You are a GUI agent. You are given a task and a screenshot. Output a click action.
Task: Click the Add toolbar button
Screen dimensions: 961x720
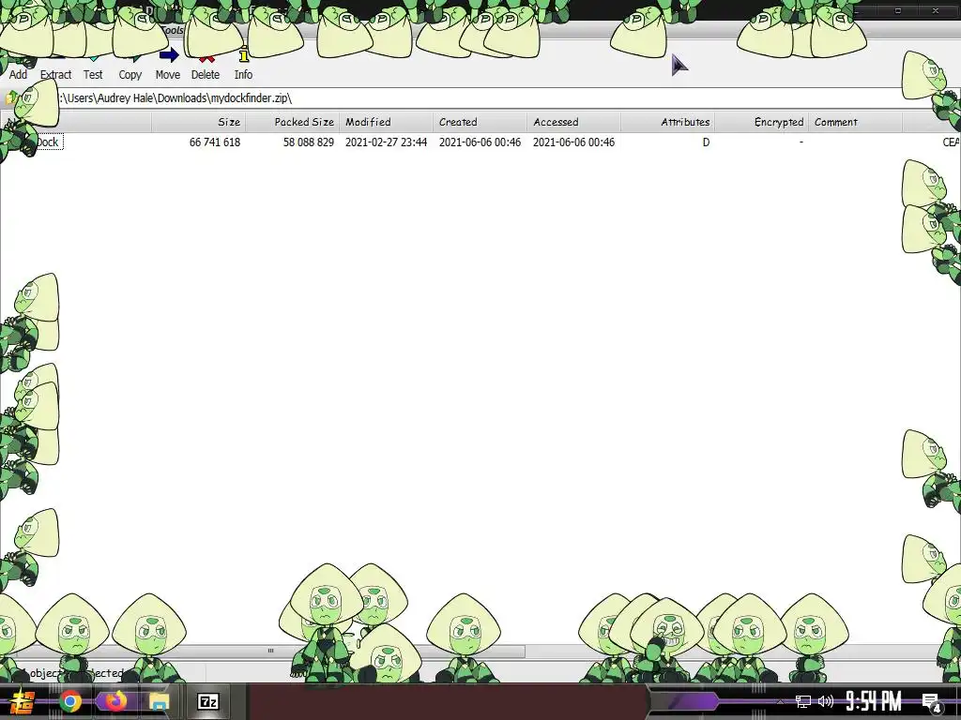click(18, 67)
